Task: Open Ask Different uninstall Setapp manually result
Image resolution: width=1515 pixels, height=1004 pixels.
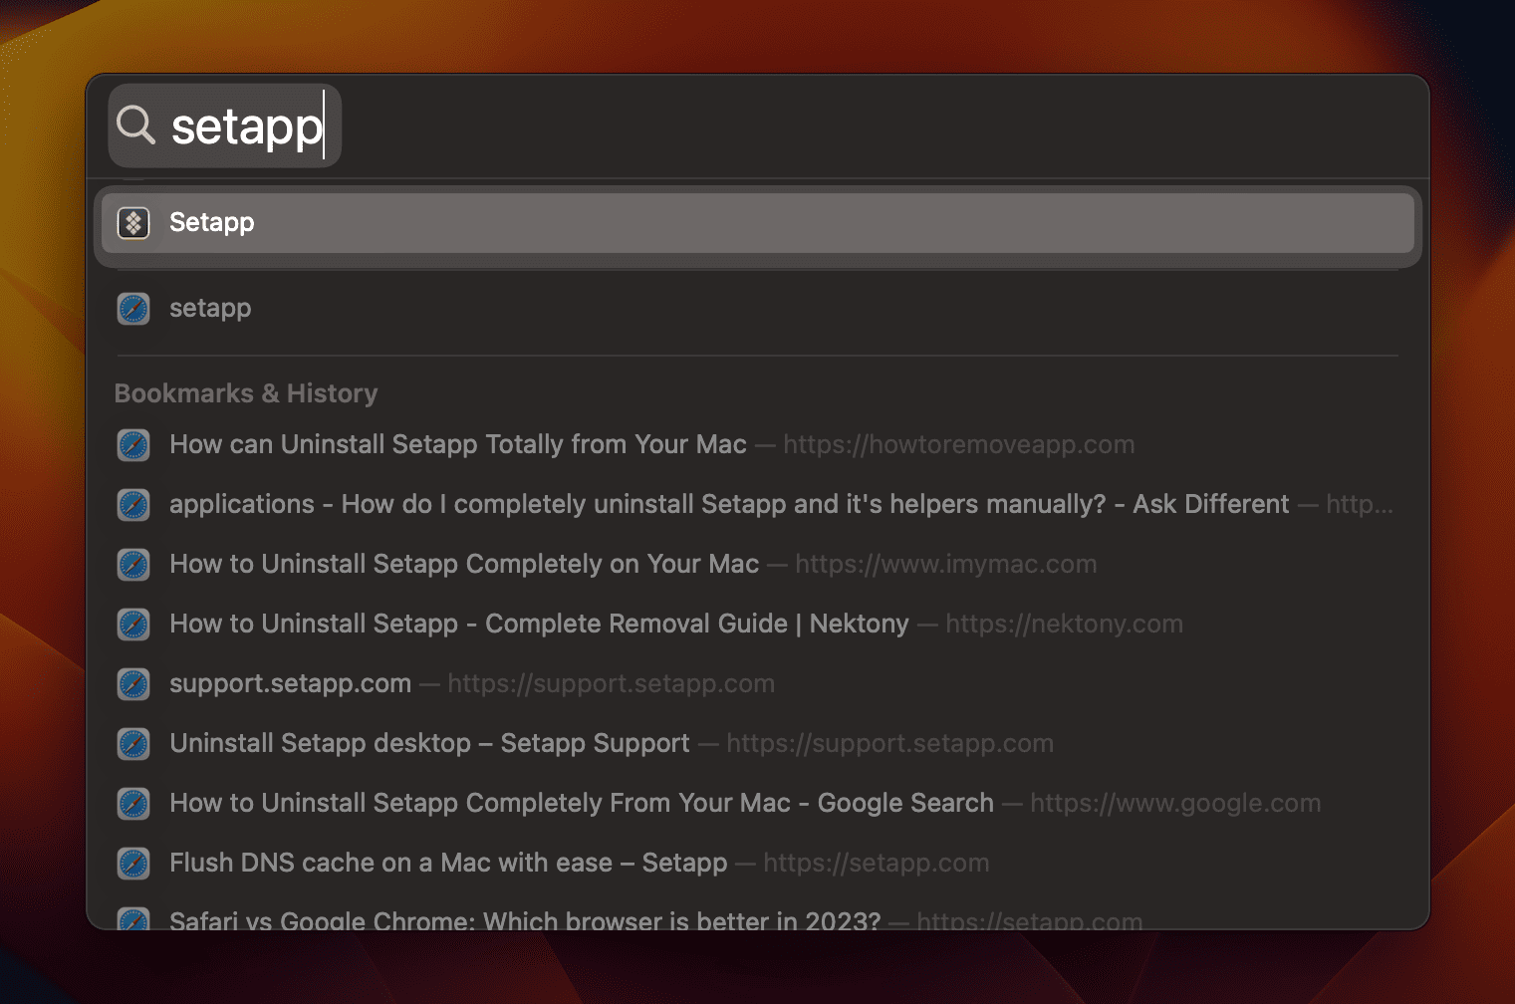Action: pyautogui.click(x=758, y=505)
